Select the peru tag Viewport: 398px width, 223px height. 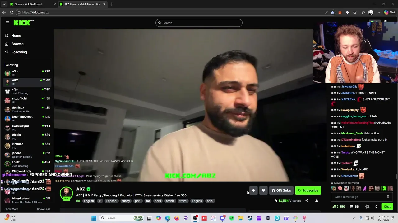pyautogui.click(x=138, y=201)
